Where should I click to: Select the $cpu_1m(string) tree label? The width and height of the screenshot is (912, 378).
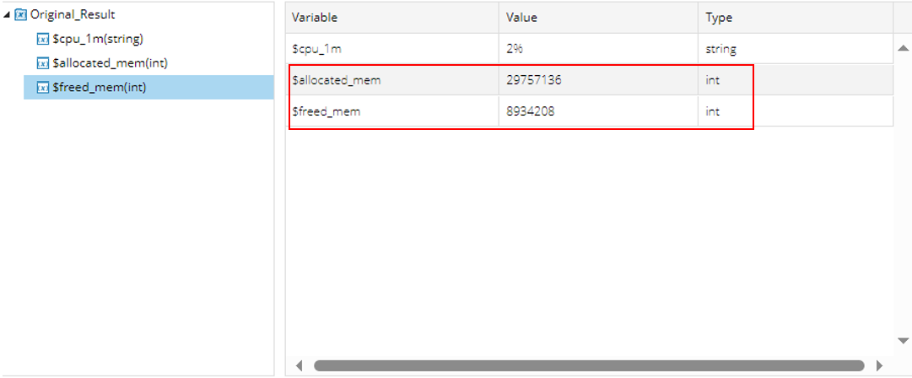(98, 39)
